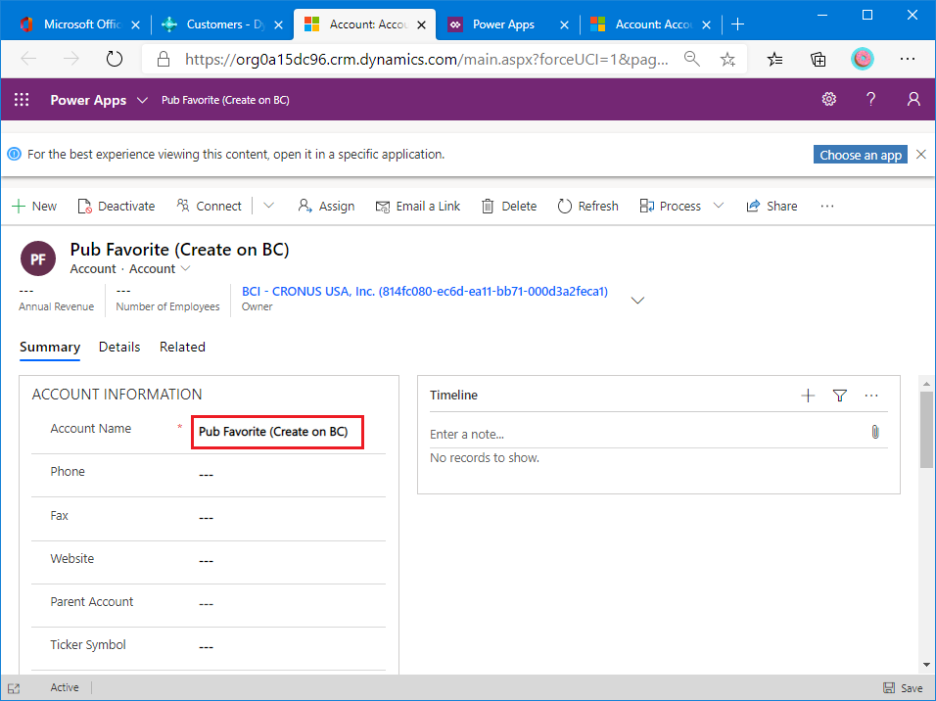
Task: Share this account record
Action: pyautogui.click(x=772, y=206)
